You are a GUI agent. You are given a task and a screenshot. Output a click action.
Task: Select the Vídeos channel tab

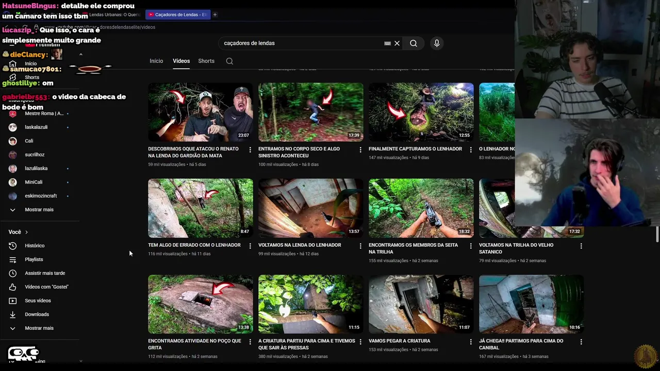[181, 61]
